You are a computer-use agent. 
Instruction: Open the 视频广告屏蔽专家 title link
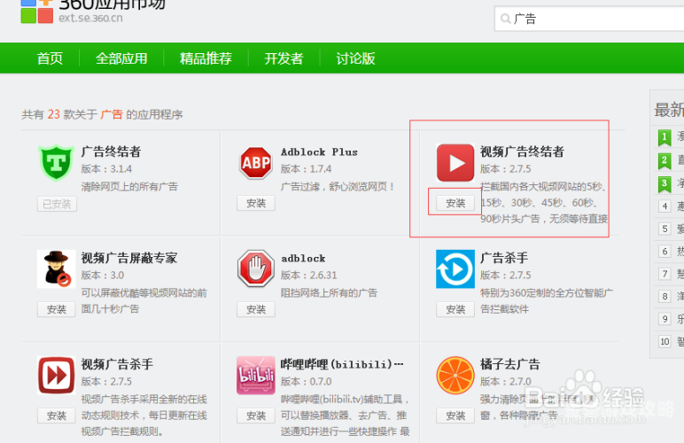[x=129, y=258]
